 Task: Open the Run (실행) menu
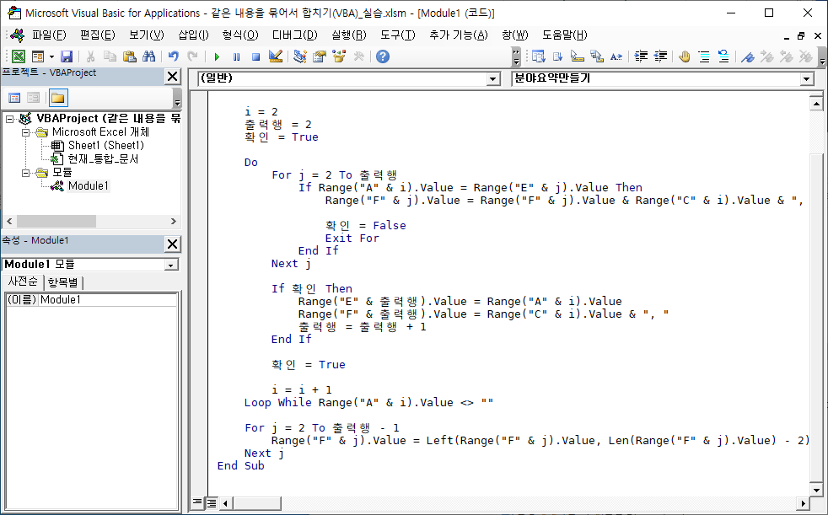(x=348, y=35)
